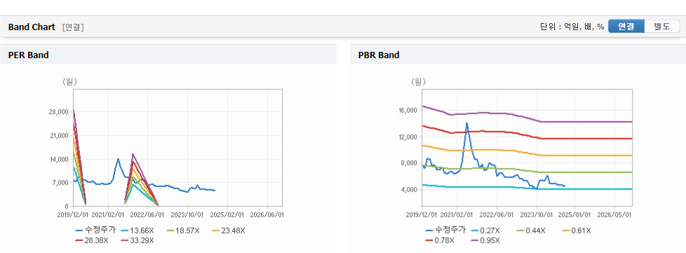686x253 pixels.
Task: Click the stock price peak in PBR chart
Action: (467, 123)
